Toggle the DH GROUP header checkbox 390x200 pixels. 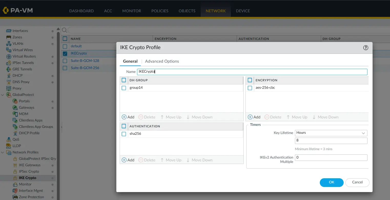[124, 80]
